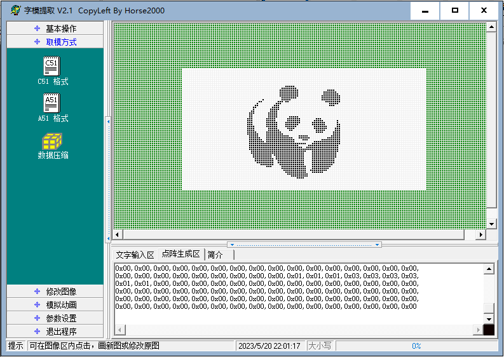This screenshot has width=504, height=357.
Task: Click inside the panda bitmap drawing area
Action: (304, 130)
